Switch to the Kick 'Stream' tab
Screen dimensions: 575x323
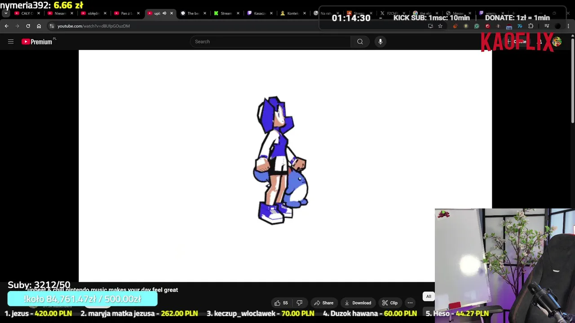[x=226, y=13]
